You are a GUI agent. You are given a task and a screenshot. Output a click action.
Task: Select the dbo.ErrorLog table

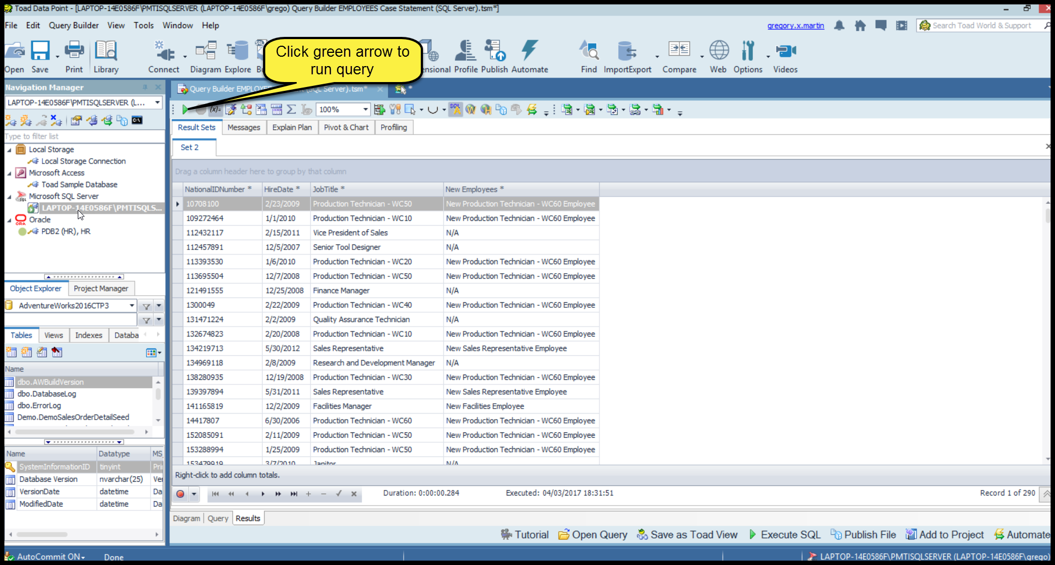tap(39, 406)
